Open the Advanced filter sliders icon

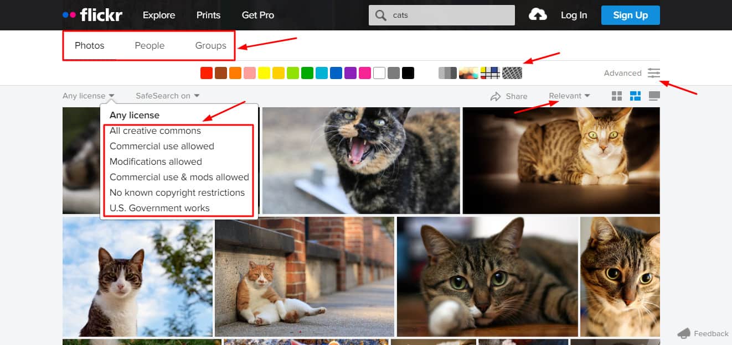(654, 73)
